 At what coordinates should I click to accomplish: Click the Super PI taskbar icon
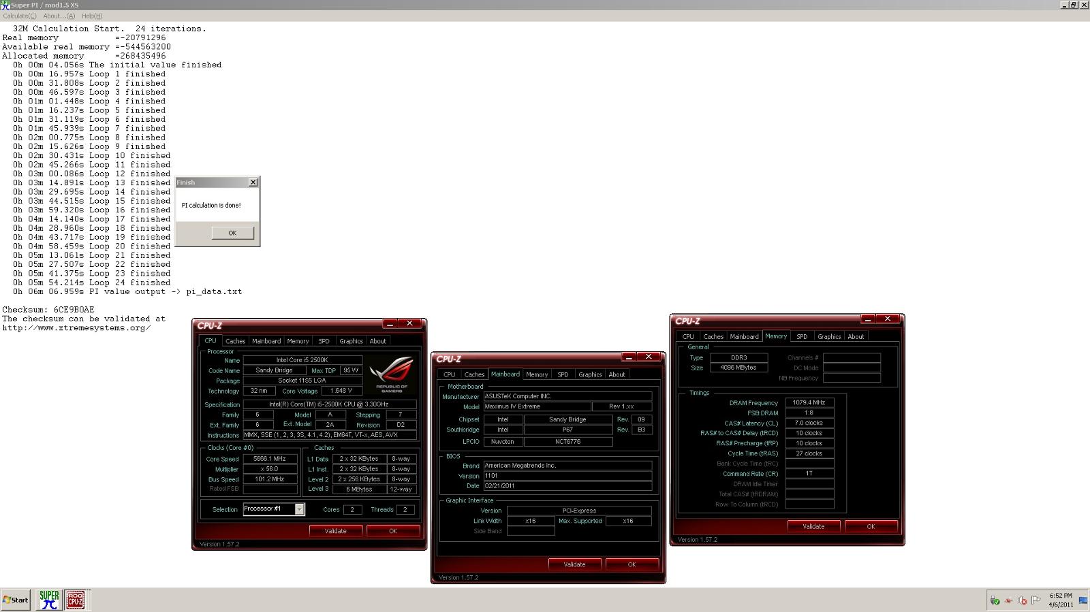pyautogui.click(x=49, y=600)
